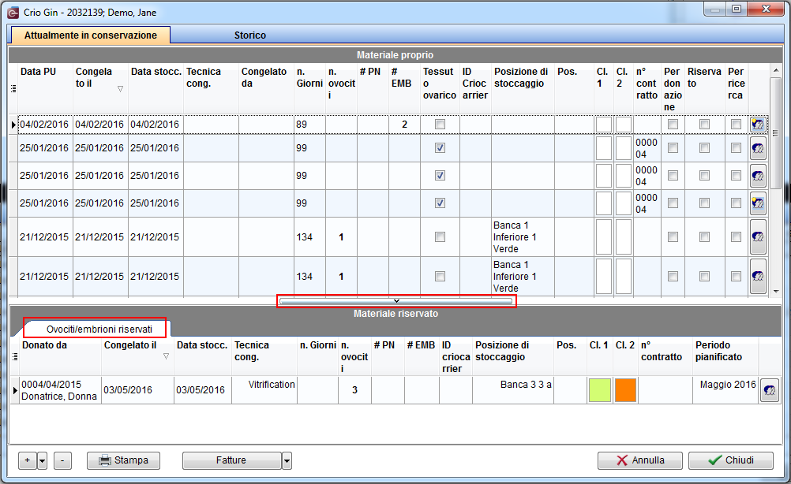The height and width of the screenshot is (484, 791).
Task: Switch to Attualmente in conservazione tab
Action: pos(90,35)
